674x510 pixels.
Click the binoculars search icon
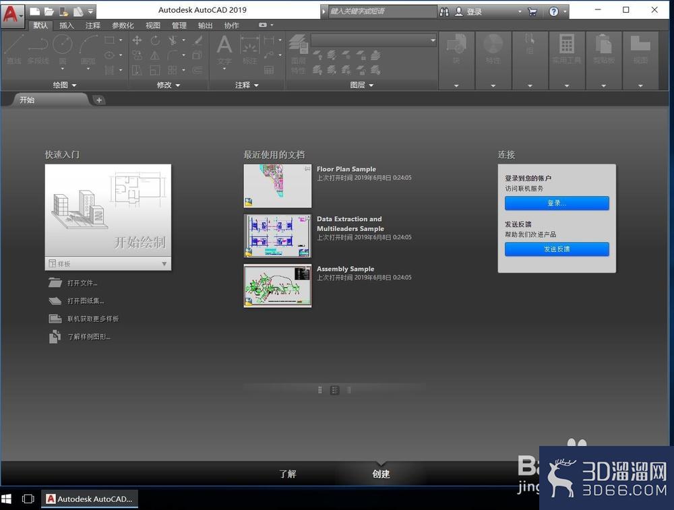tap(444, 11)
